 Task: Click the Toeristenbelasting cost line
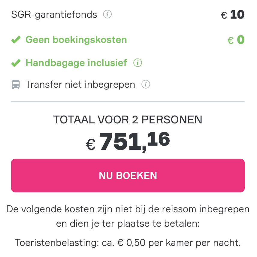coord(128,243)
